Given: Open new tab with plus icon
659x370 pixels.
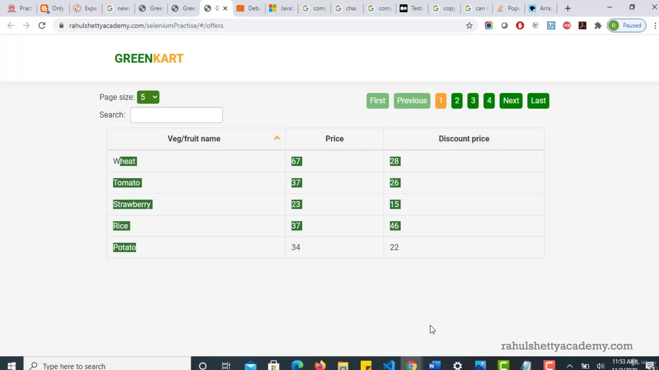Looking at the screenshot, I should [x=568, y=8].
